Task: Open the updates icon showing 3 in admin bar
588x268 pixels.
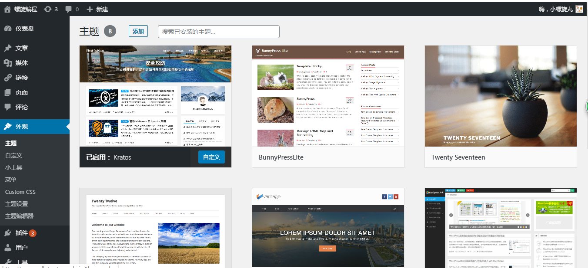Action: 48,9
